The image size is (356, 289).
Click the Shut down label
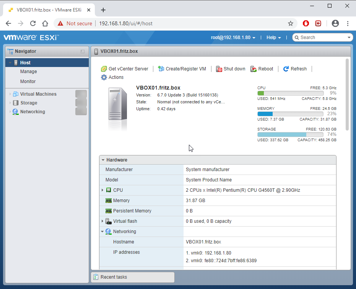[234, 69]
